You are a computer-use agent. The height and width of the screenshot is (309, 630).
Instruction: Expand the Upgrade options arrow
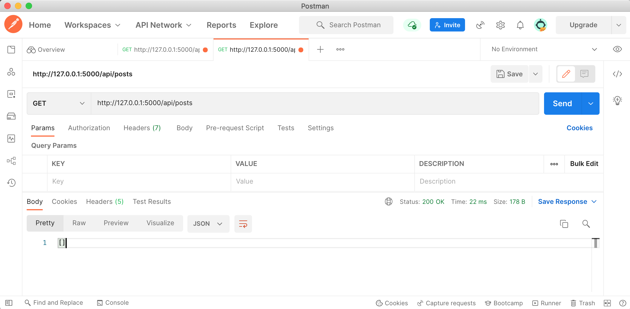pos(619,25)
